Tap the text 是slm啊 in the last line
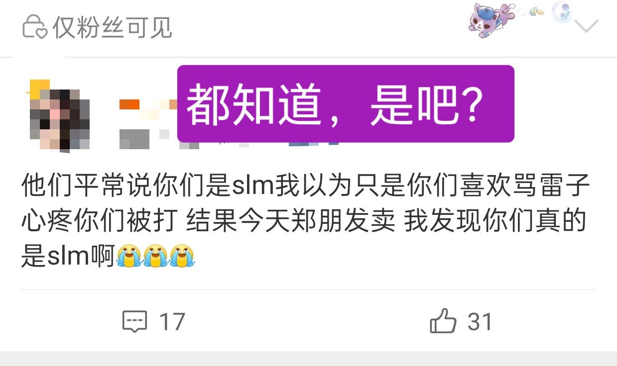 click(68, 256)
